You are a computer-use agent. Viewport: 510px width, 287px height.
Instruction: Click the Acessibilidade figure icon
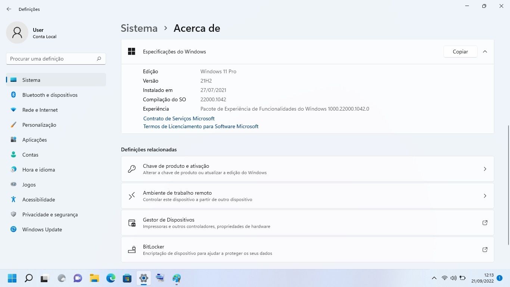click(13, 200)
